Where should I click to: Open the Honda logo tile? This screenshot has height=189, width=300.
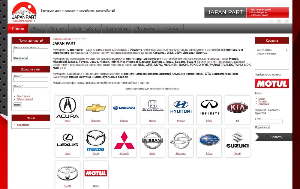(152, 106)
